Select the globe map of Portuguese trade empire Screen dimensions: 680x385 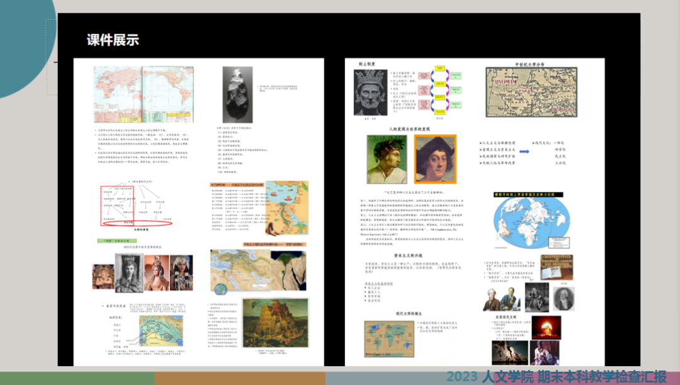coord(531,223)
